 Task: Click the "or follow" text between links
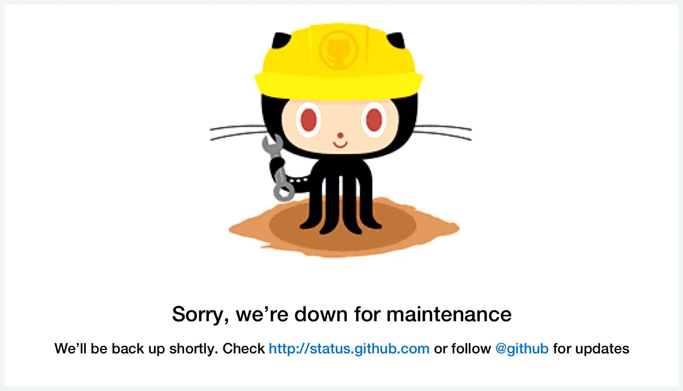pos(462,349)
